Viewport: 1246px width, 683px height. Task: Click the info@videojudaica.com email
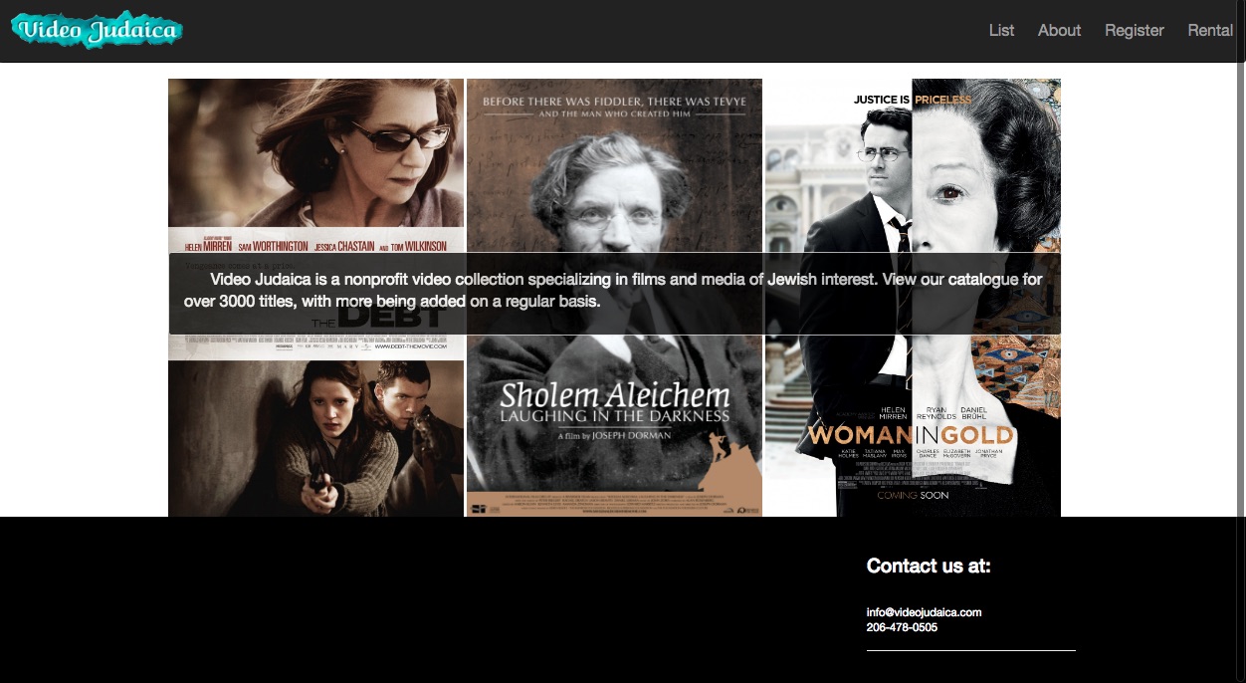925,612
